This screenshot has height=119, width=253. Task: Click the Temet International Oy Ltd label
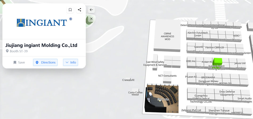(x=214, y=26)
